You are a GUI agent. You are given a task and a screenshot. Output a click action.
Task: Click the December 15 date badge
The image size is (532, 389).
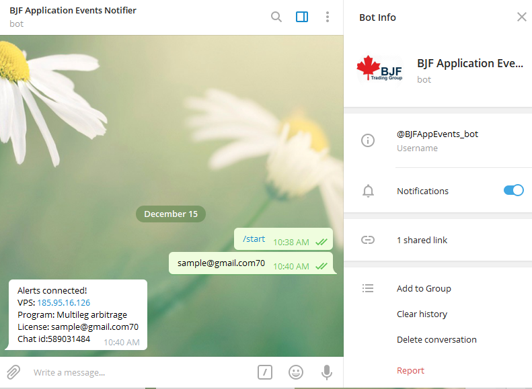[x=171, y=214]
